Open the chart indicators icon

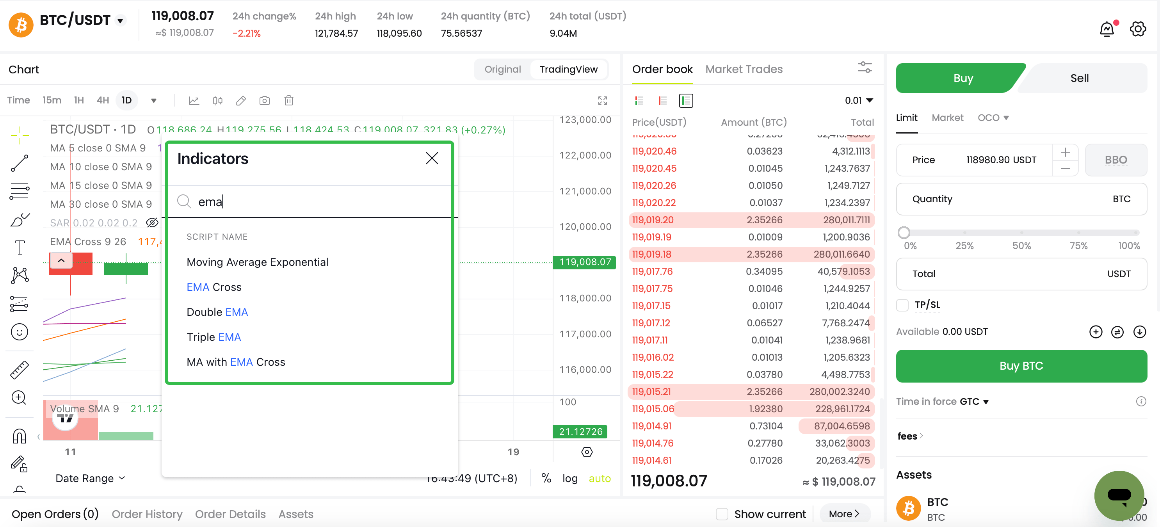click(x=194, y=100)
